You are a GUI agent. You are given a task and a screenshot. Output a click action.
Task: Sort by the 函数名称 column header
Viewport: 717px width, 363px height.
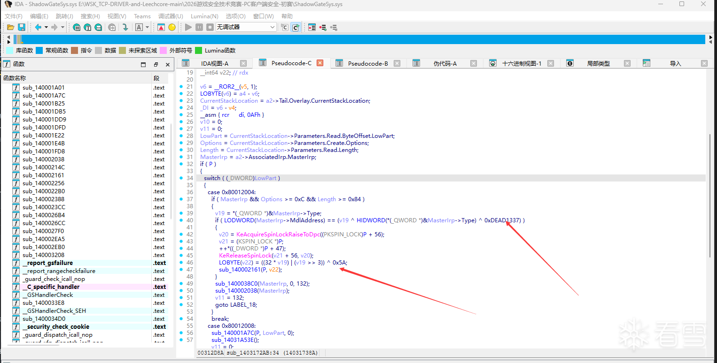tap(77, 78)
